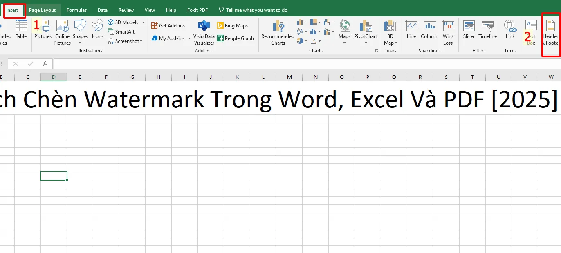
Task: Open the Help tab
Action: pyautogui.click(x=171, y=10)
